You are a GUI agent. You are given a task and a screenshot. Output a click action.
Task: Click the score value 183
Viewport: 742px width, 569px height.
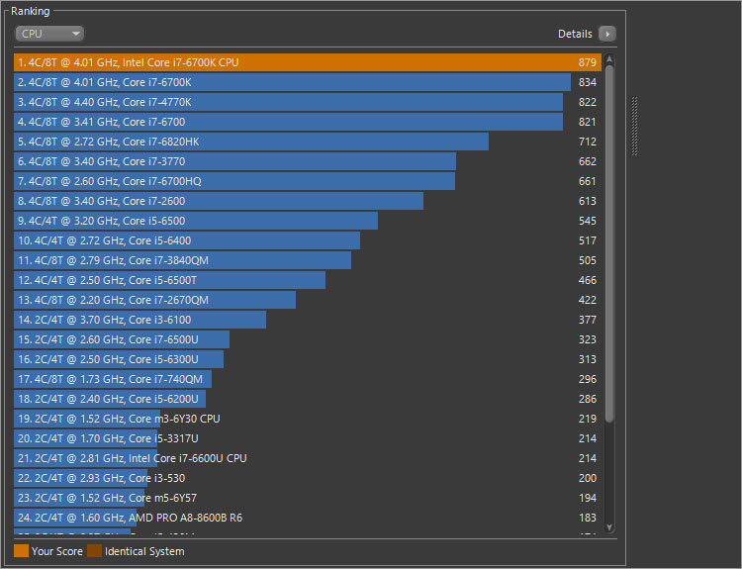point(588,518)
